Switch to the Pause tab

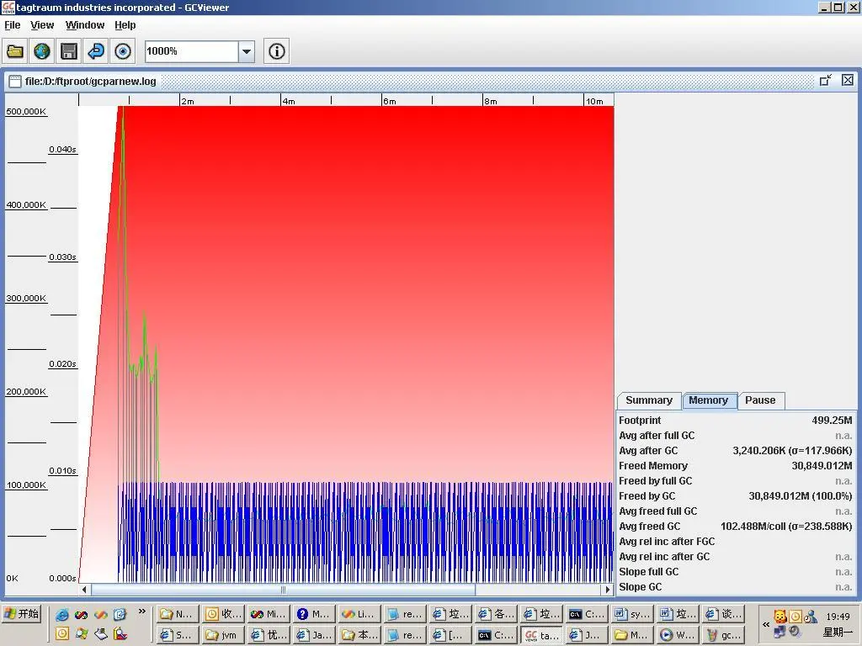click(760, 400)
